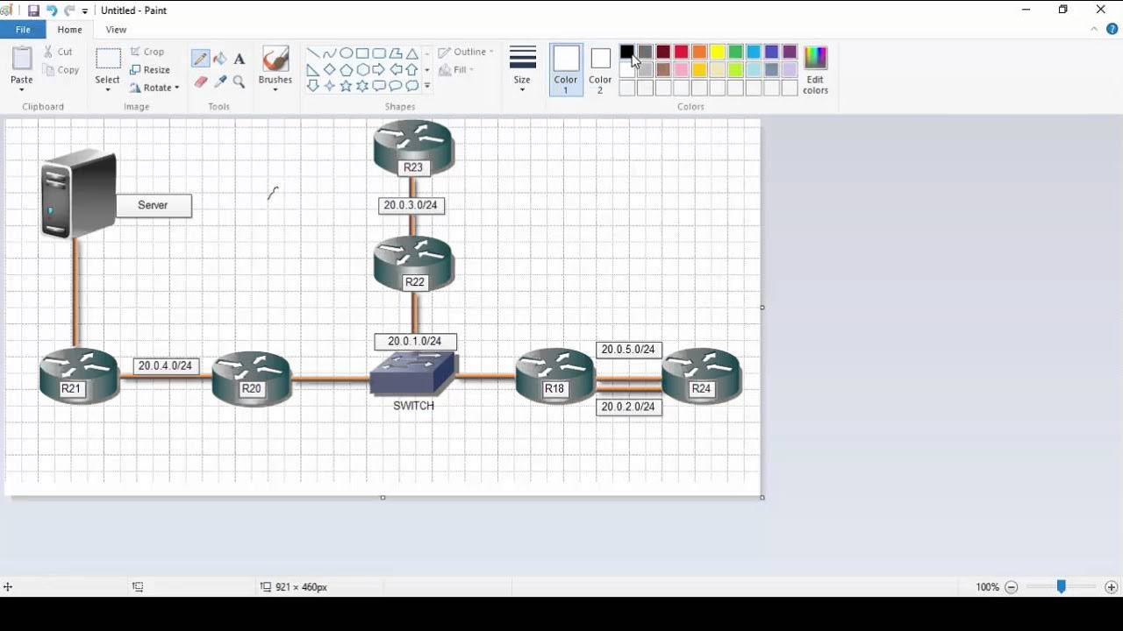Open the shape Outline dropdown
This screenshot has height=631, width=1123.
[466, 52]
